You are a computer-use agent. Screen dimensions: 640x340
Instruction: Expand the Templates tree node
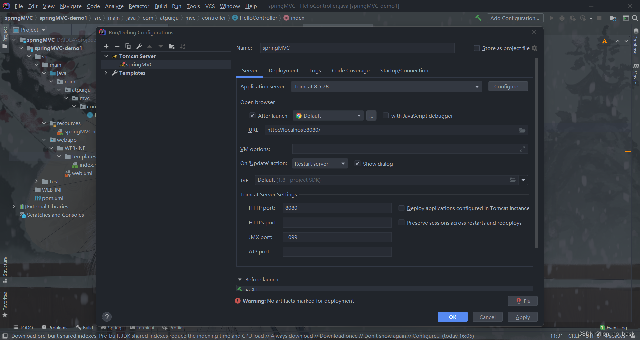106,73
